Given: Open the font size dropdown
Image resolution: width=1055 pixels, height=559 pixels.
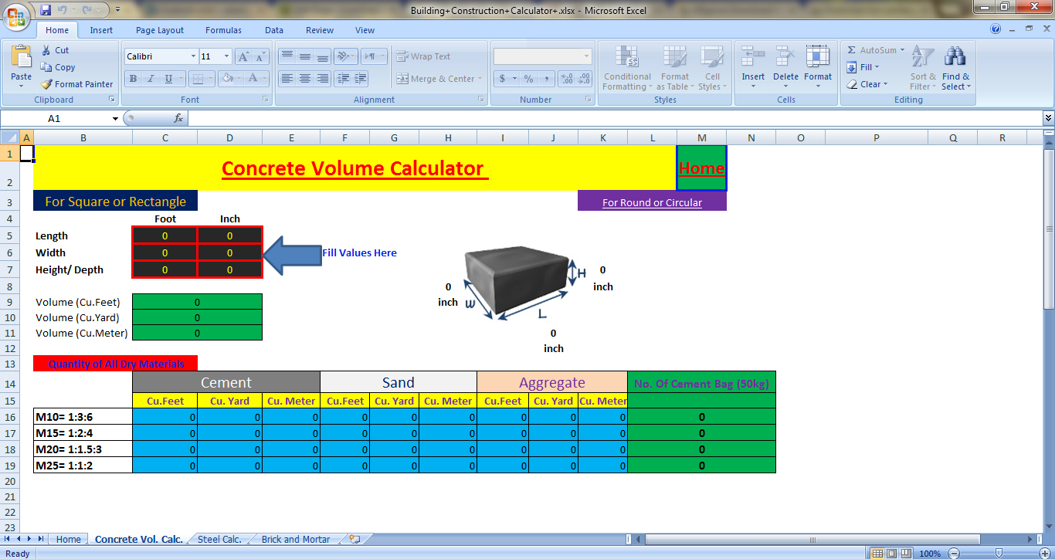Looking at the screenshot, I should tap(226, 56).
